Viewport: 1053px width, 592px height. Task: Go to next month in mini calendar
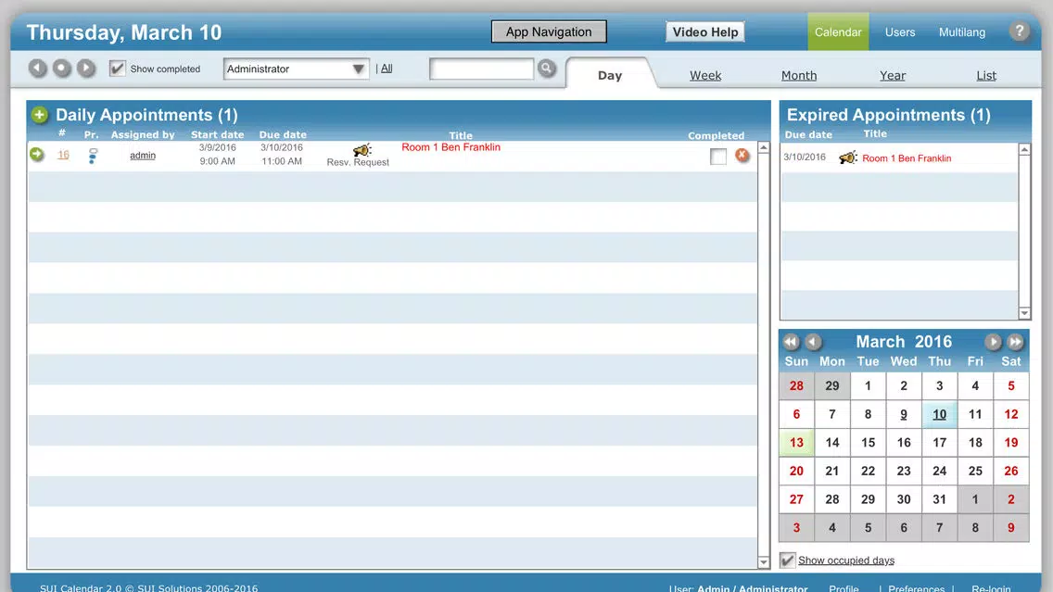994,342
